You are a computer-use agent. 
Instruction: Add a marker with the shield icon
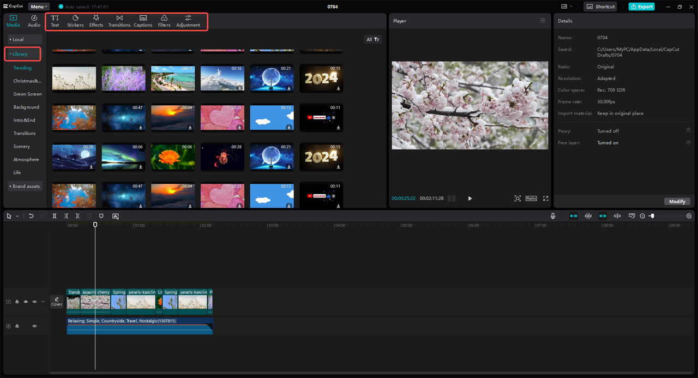tap(101, 216)
